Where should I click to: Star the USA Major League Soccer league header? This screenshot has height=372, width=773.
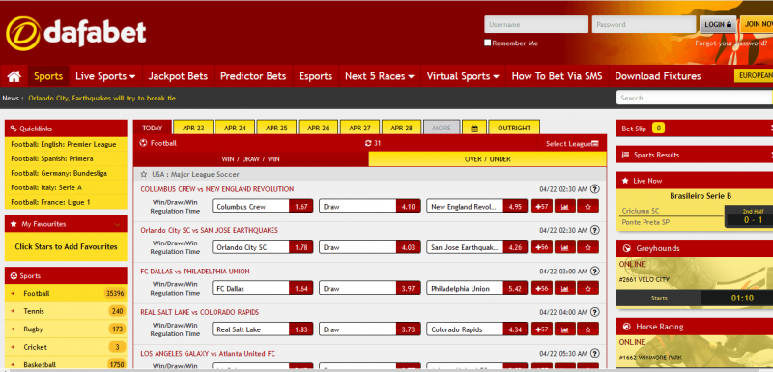(x=144, y=175)
